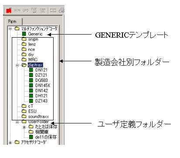Image resolution: width=180 pixels, height=158 pixels.
Task: Collapse the マルチファンクションデコーダ root node
Action: pyautogui.click(x=10, y=28)
